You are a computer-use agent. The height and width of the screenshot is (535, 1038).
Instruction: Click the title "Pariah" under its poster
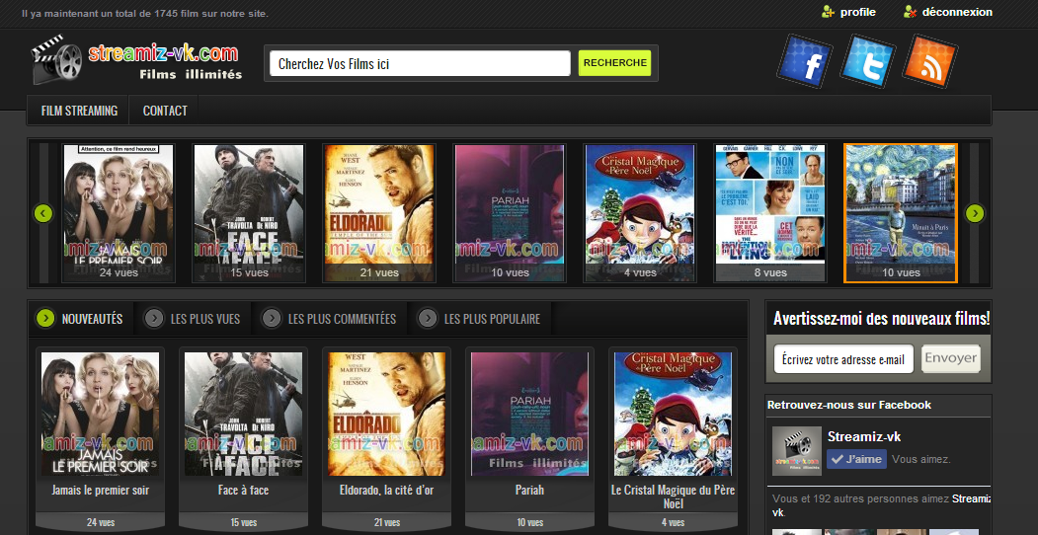[529, 491]
